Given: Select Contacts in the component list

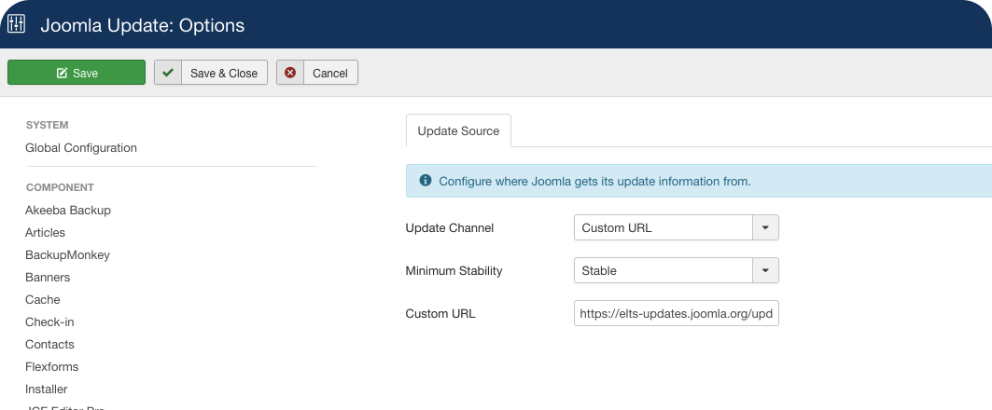Looking at the screenshot, I should click(49, 345).
